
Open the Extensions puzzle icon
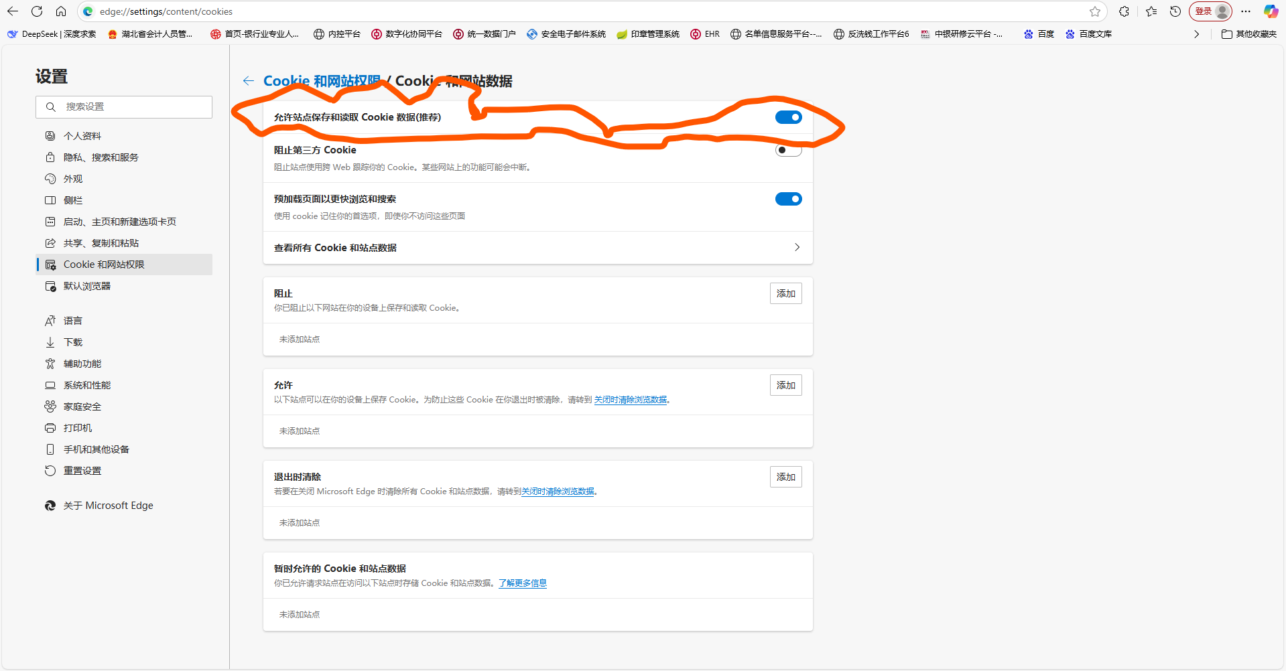click(x=1124, y=11)
